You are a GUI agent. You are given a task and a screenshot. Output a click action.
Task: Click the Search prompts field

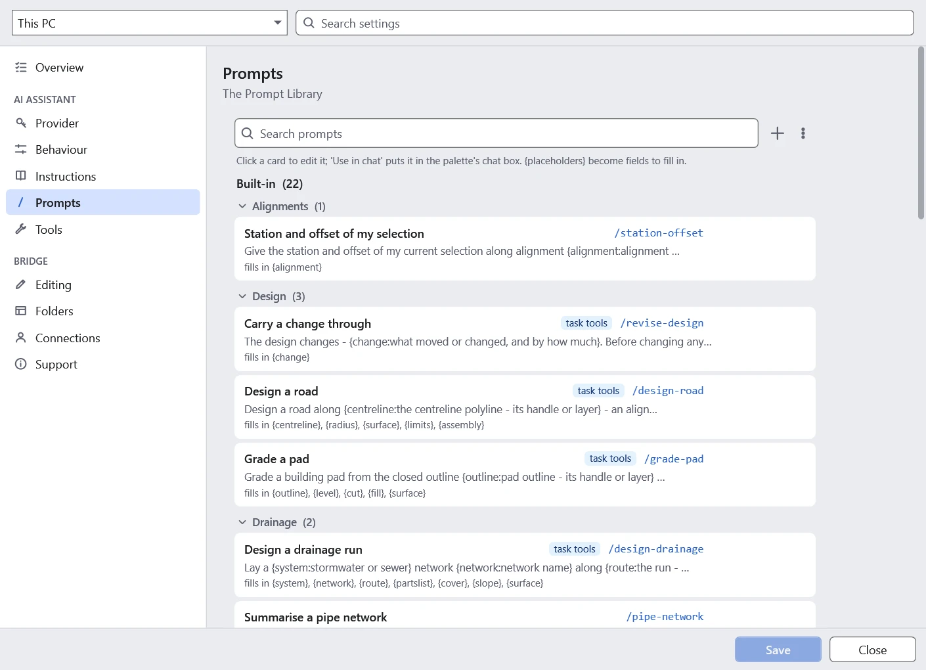(496, 133)
